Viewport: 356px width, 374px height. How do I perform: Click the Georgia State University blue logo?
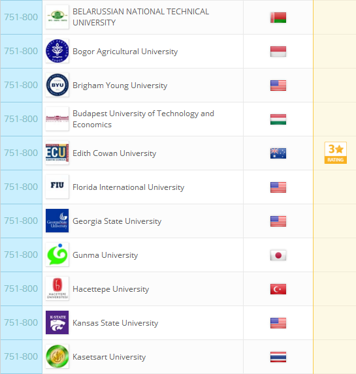point(57,221)
